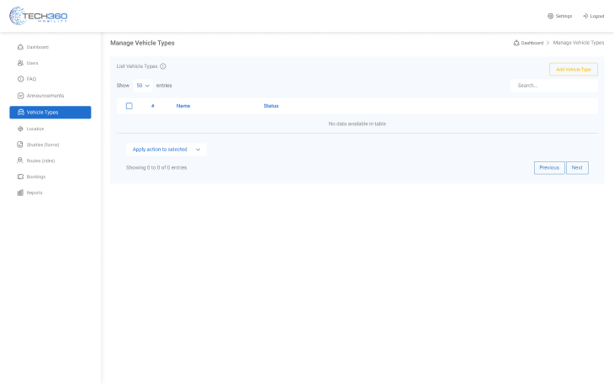Tick the select-all checkbox in table header
This screenshot has height=384, width=614.
[130, 106]
